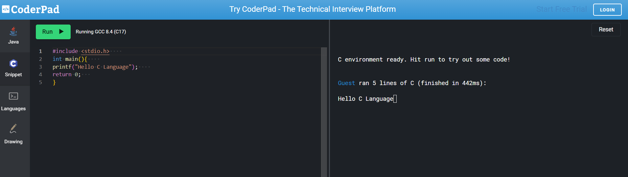Click the Running GCC 8.4 label
This screenshot has height=177, width=628.
(101, 32)
